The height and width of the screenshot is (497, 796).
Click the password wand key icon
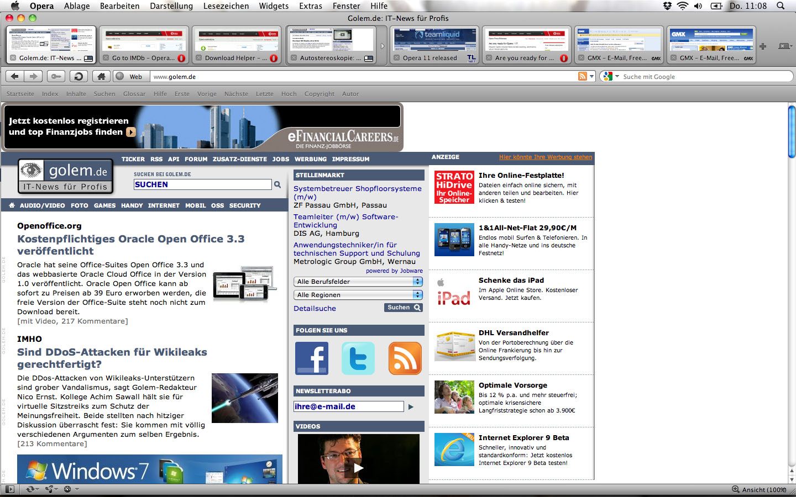coord(55,76)
